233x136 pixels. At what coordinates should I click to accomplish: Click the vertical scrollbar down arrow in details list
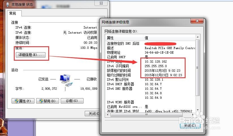pyautogui.click(x=198, y=110)
